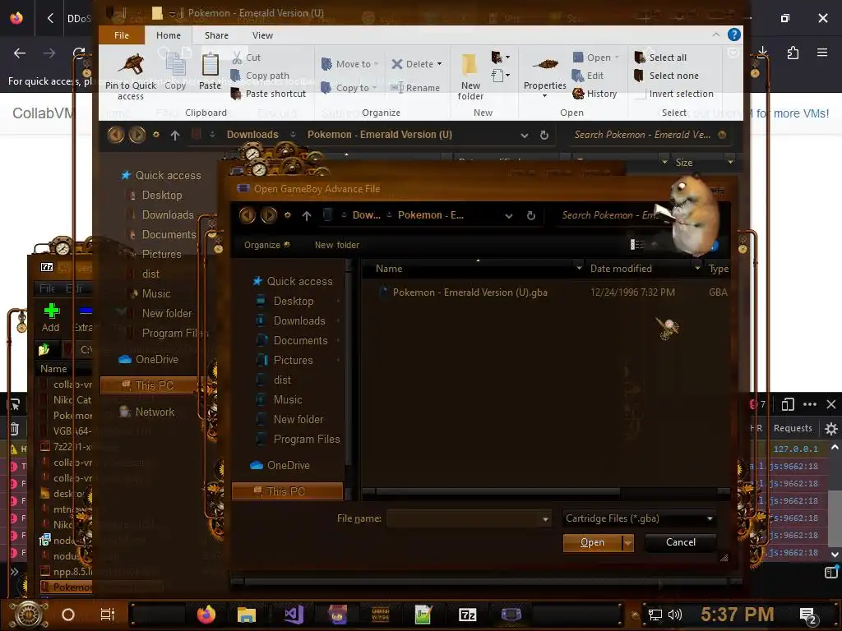Click Select all in the ribbon
This screenshot has width=842, height=631.
click(x=660, y=58)
